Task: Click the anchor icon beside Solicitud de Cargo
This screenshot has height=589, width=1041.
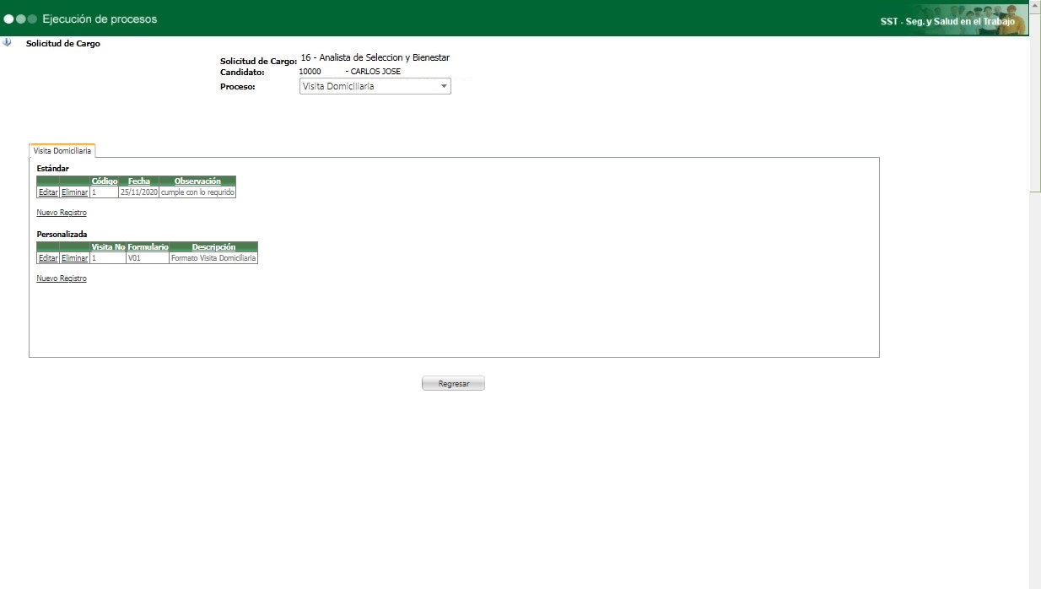Action: click(x=8, y=42)
